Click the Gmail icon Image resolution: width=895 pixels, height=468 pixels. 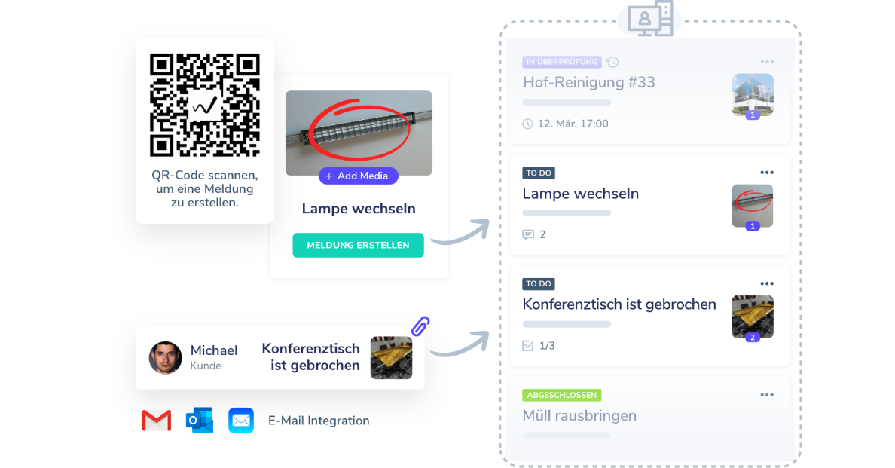157,421
